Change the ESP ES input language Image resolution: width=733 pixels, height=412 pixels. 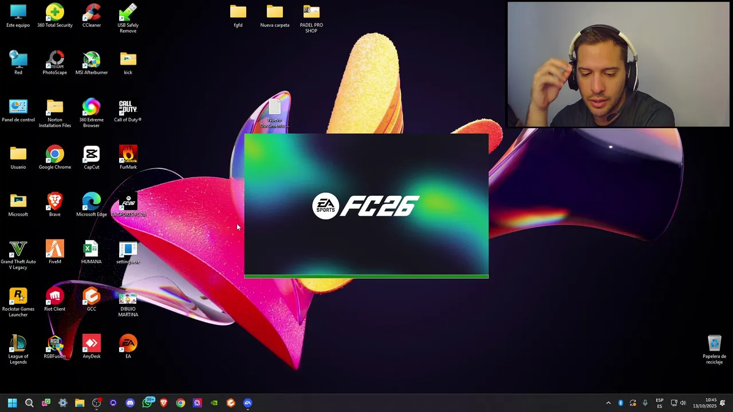pyautogui.click(x=660, y=403)
